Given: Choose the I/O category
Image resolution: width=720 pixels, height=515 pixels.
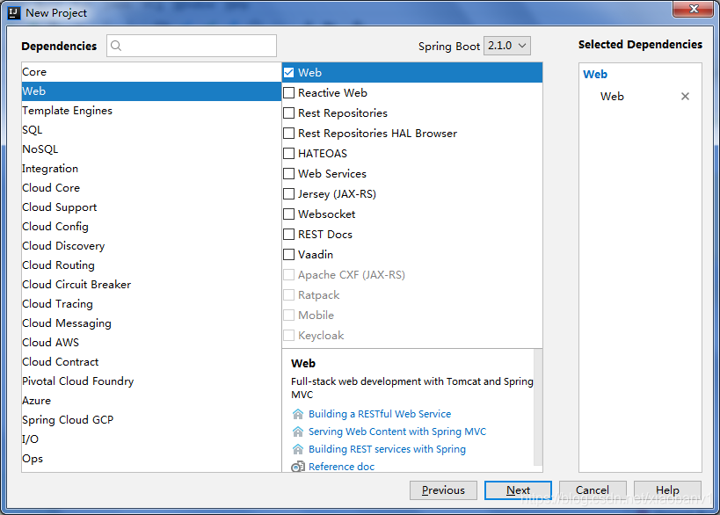Looking at the screenshot, I should click(151, 439).
